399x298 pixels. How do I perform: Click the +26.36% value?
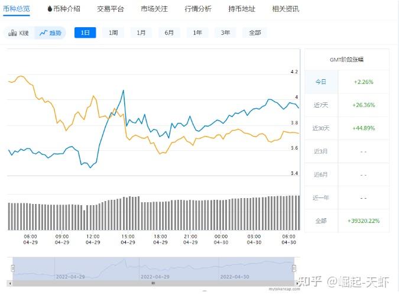pyautogui.click(x=364, y=105)
